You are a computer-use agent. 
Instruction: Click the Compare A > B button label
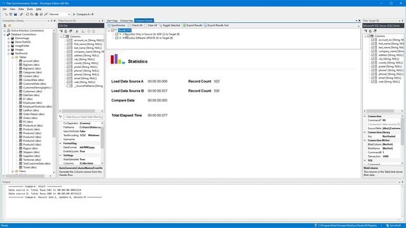(x=85, y=15)
